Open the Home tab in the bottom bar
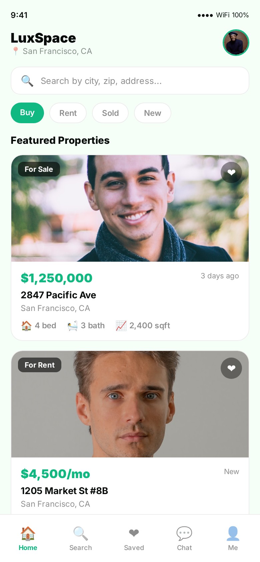The width and height of the screenshot is (260, 562). tap(28, 539)
